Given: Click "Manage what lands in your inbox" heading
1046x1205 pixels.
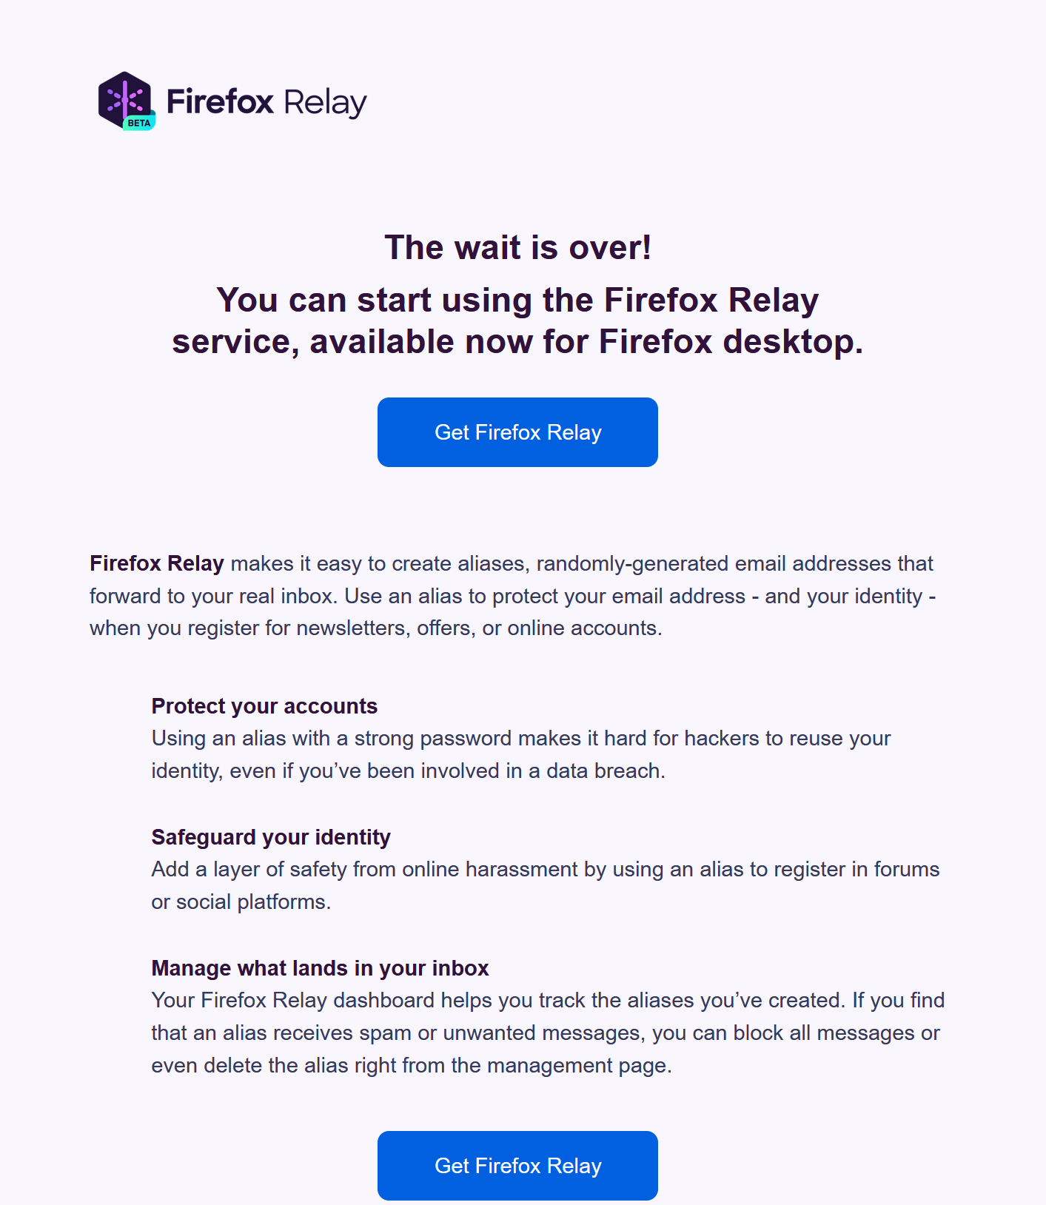Looking at the screenshot, I should coord(320,968).
